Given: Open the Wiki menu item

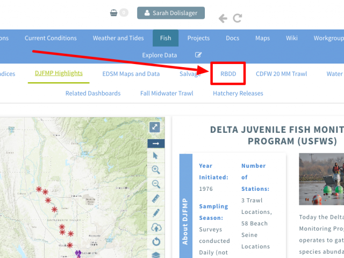Looking at the screenshot, I should pyautogui.click(x=292, y=38).
